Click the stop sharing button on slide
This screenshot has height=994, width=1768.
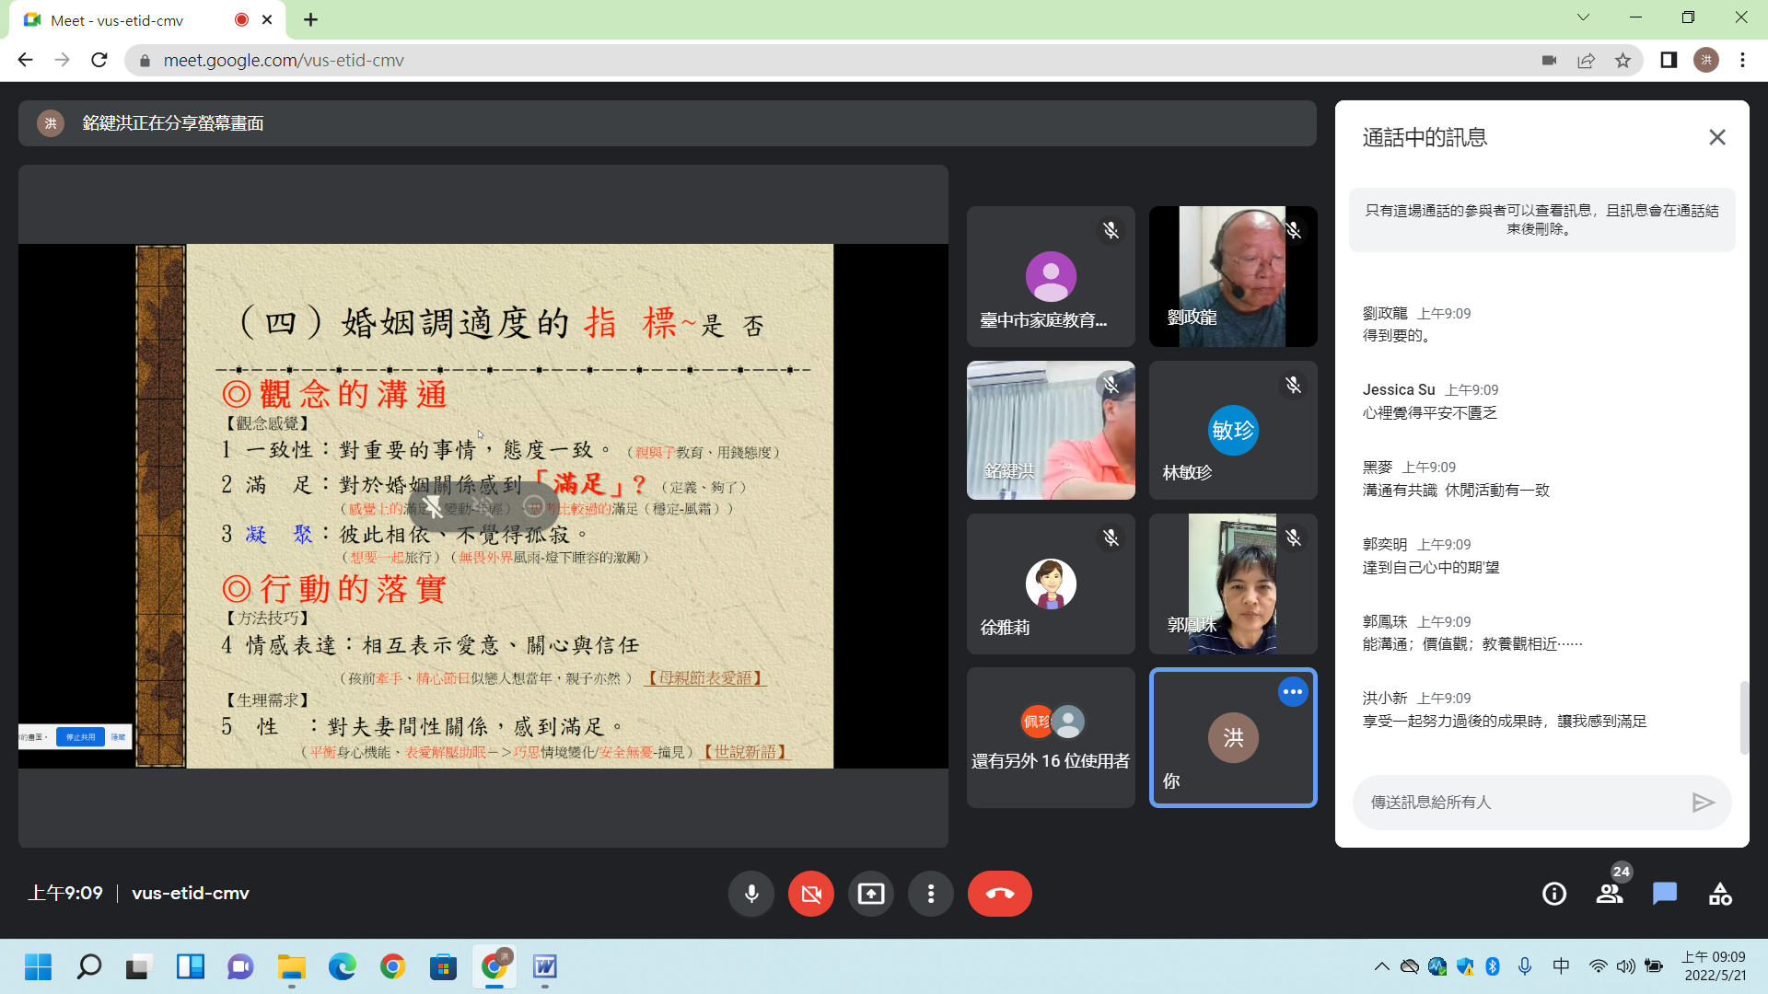[80, 737]
